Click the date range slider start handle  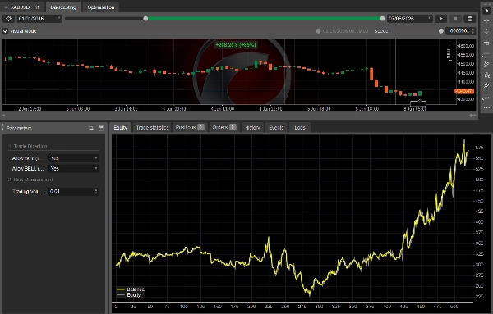point(145,19)
